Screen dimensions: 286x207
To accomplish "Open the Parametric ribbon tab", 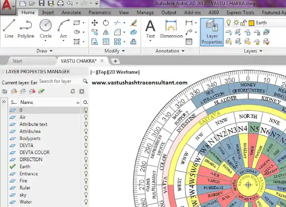I will click(x=100, y=12).
